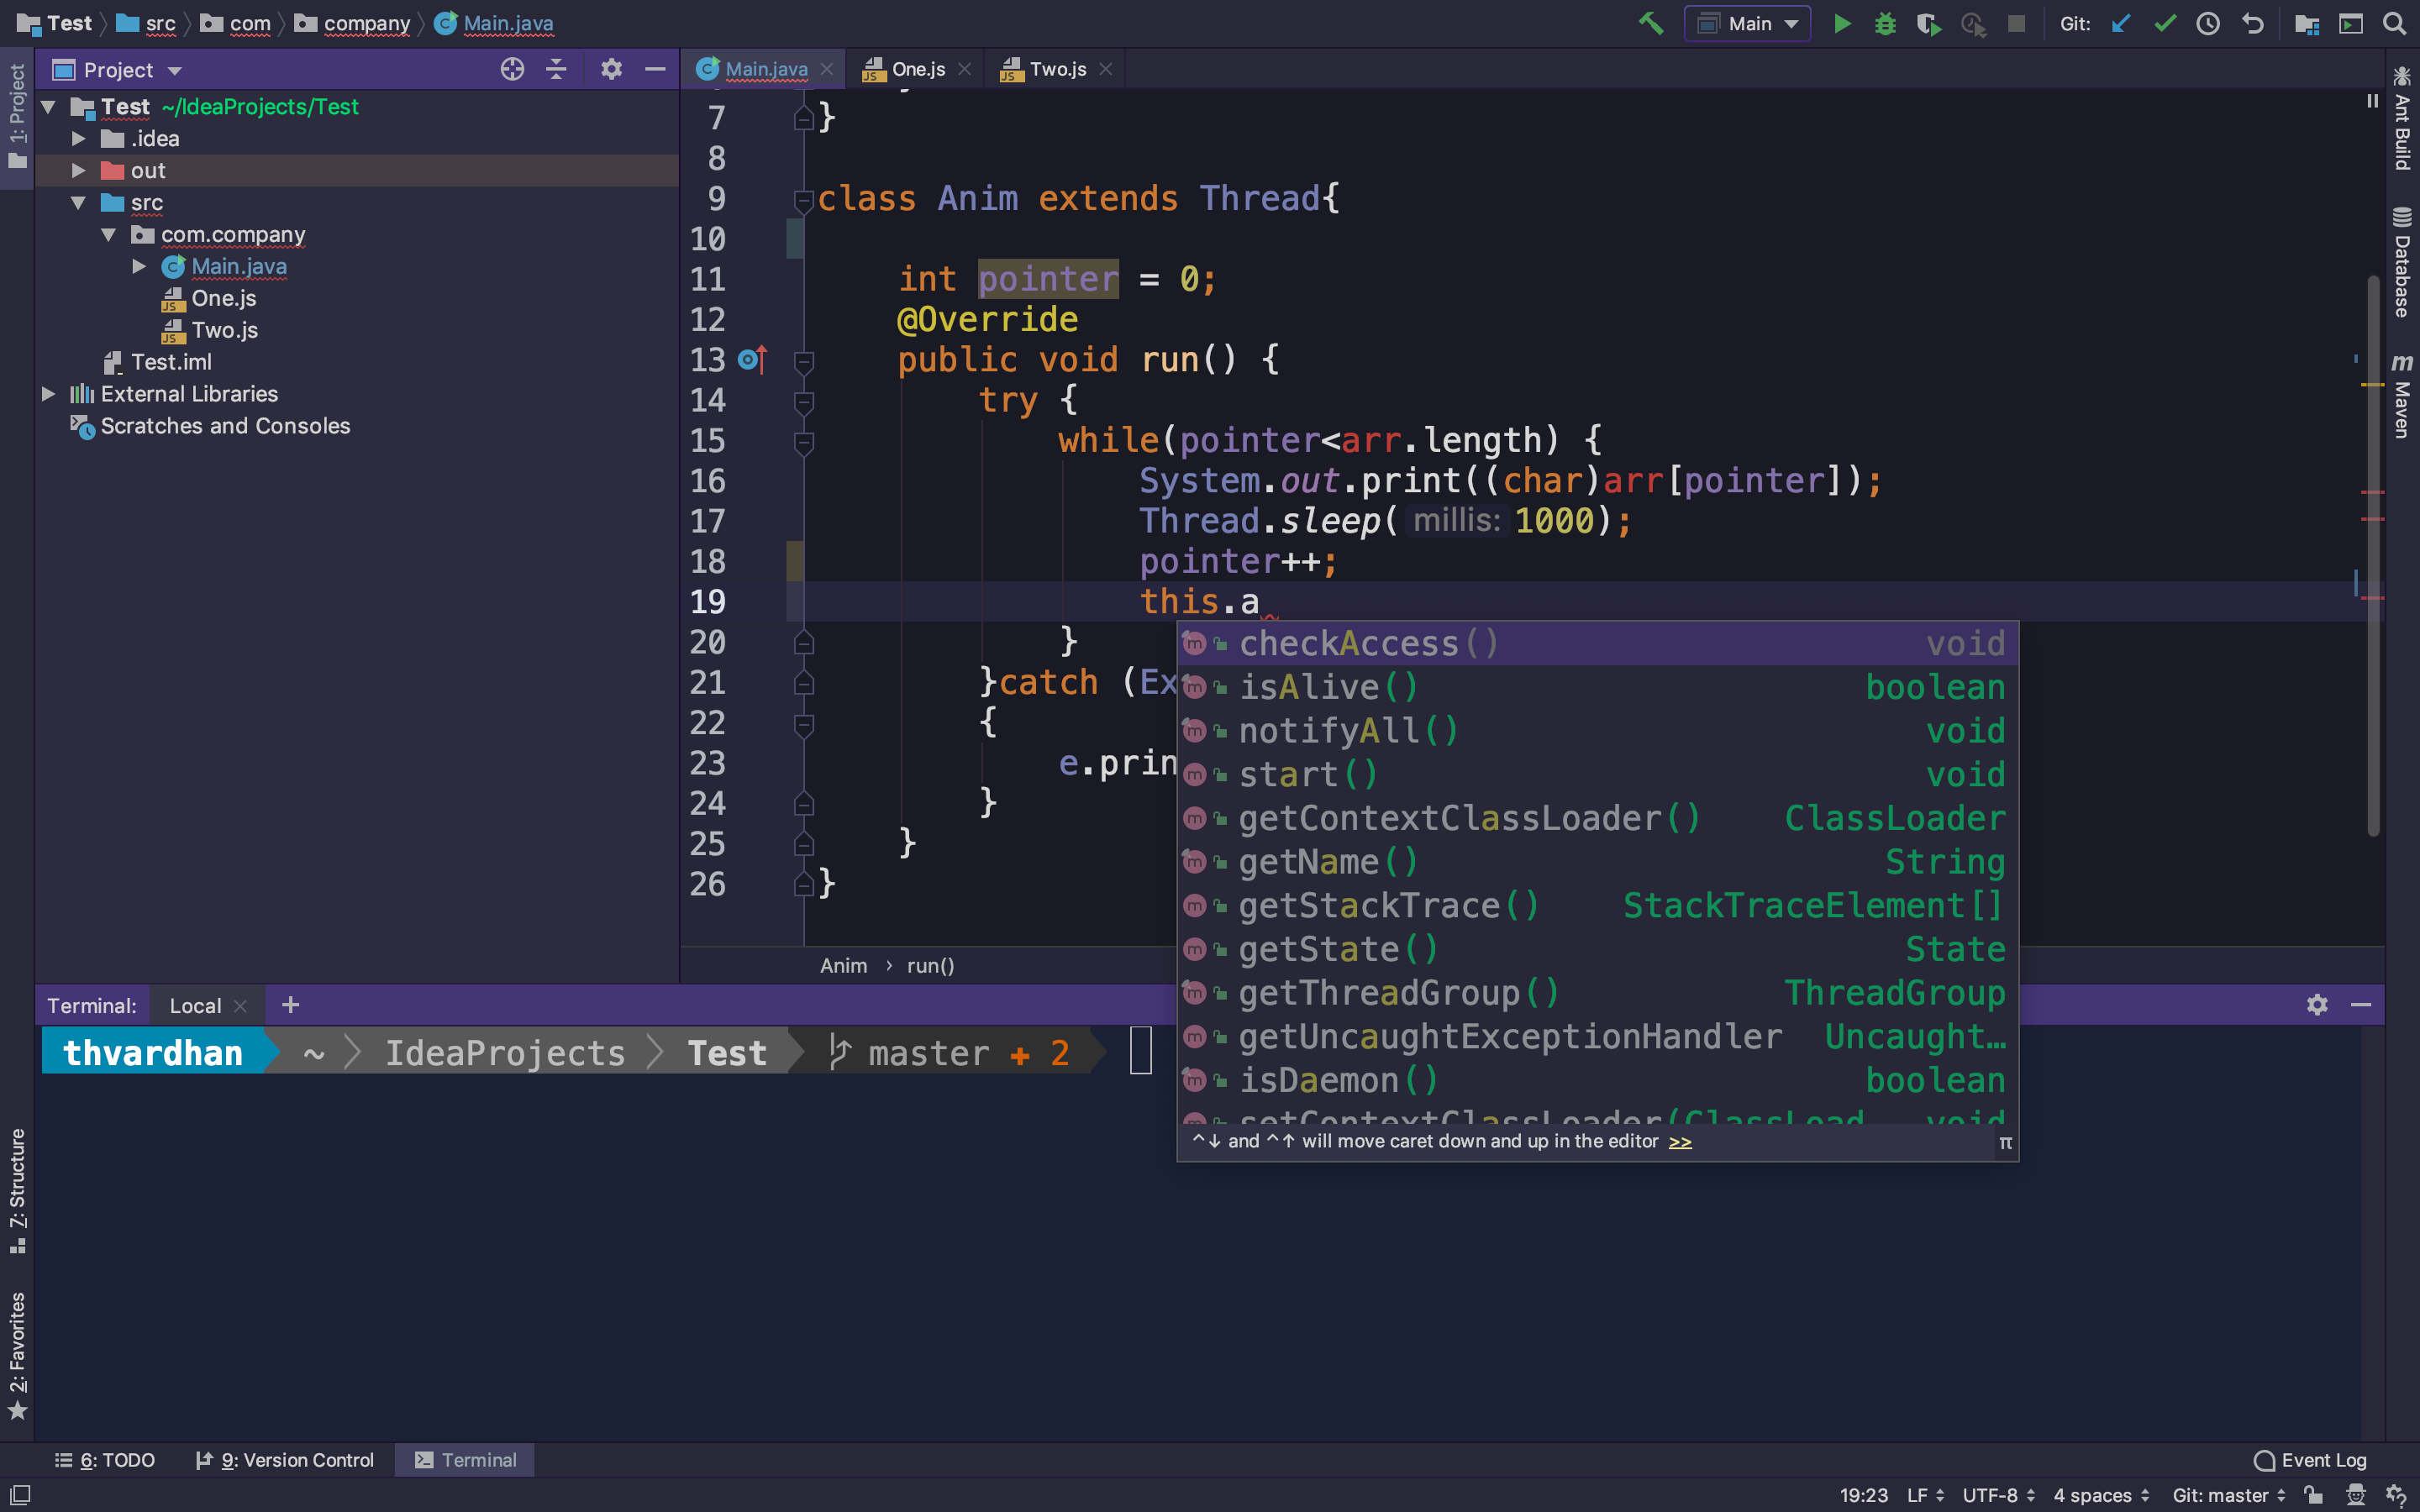Click the Build project icon
Image resolution: width=2420 pixels, height=1512 pixels.
pos(1650,23)
